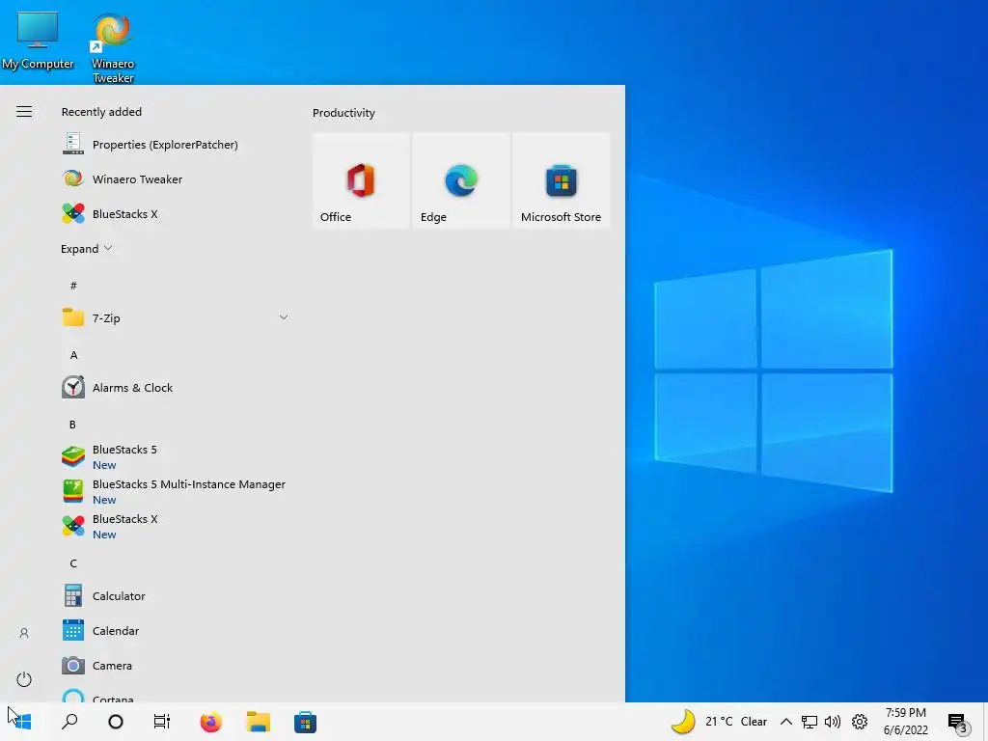
Task: Open the weather widget showing 21 °C Clear
Action: pyautogui.click(x=718, y=722)
